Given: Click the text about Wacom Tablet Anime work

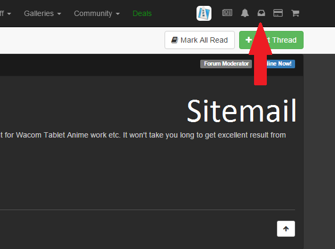Looking at the screenshot, I should pos(143,135).
